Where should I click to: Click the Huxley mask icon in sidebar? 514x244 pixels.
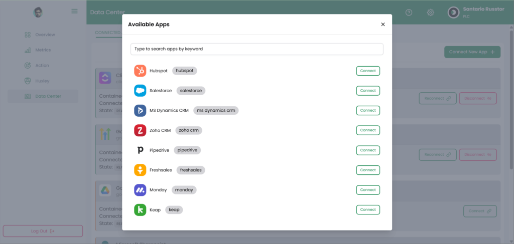point(28,81)
